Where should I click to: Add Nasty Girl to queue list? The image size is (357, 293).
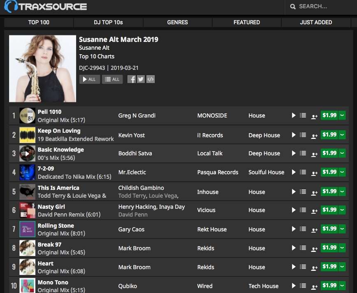(303, 210)
